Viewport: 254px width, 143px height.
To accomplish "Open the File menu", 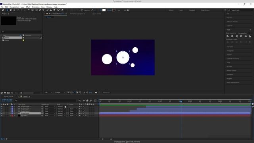I will click(x=2, y=7).
